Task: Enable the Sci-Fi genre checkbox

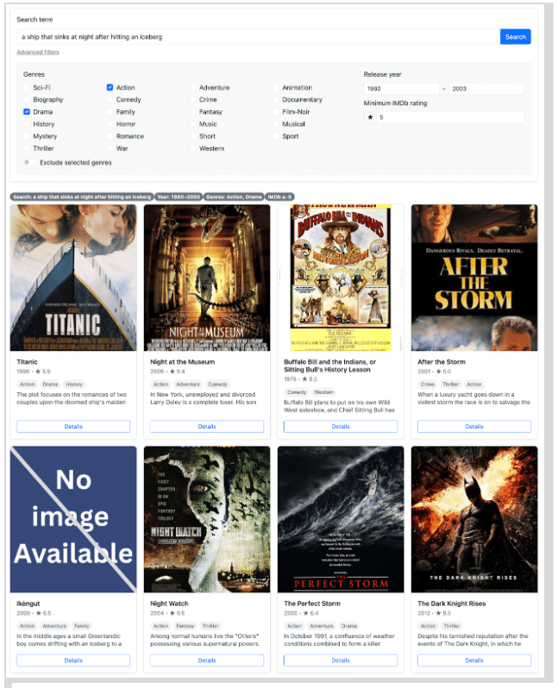Action: pyautogui.click(x=27, y=88)
